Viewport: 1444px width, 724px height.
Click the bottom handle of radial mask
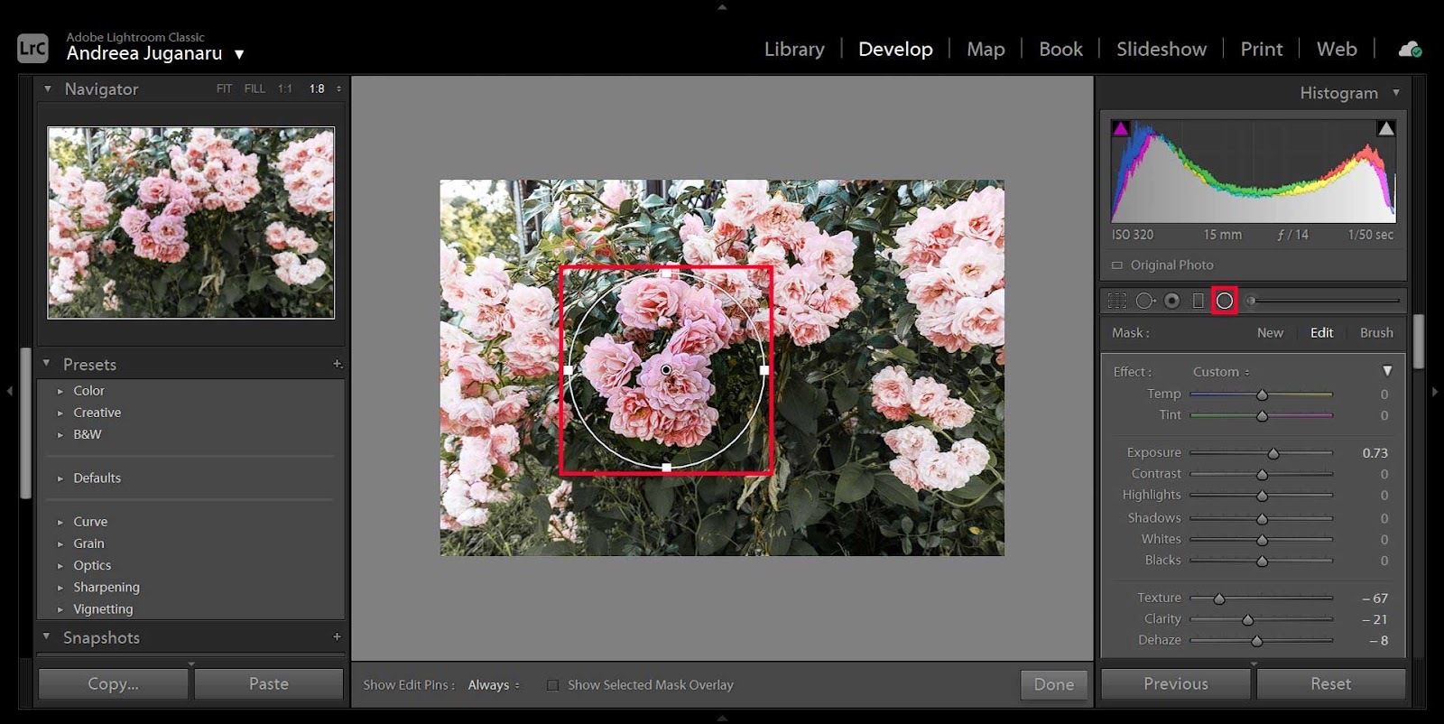[x=666, y=468]
